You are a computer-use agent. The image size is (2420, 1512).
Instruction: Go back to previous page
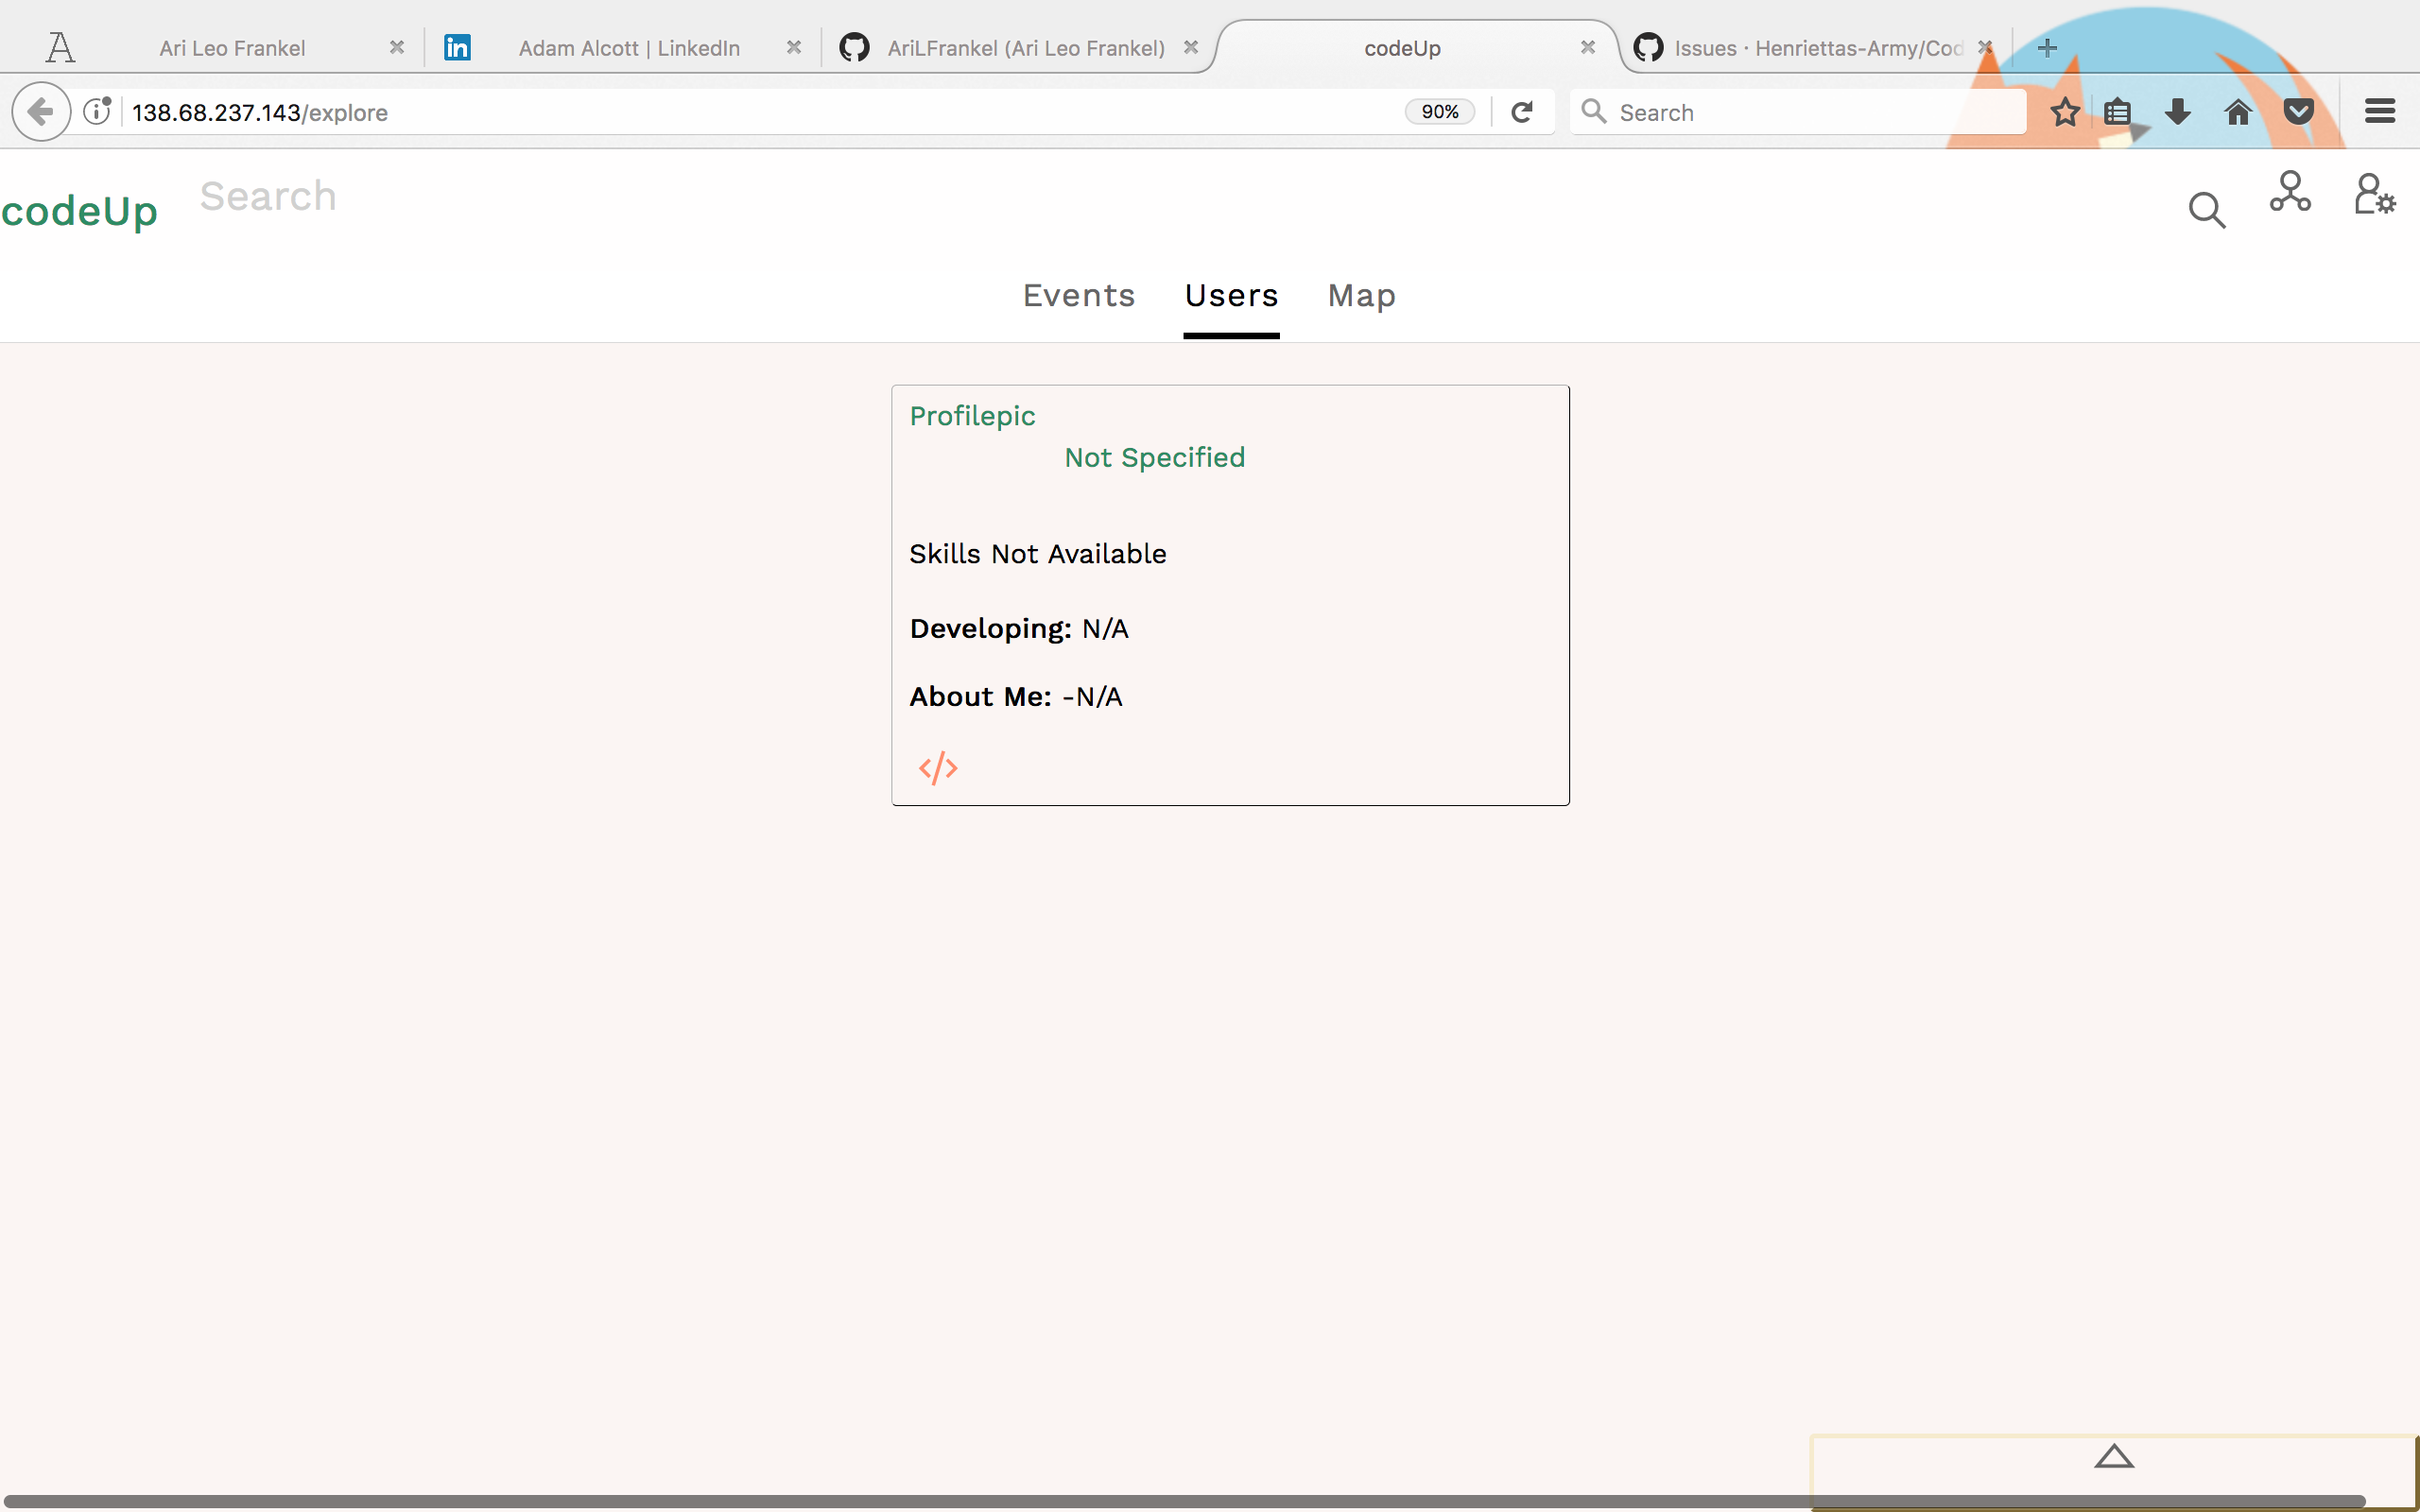(41, 112)
